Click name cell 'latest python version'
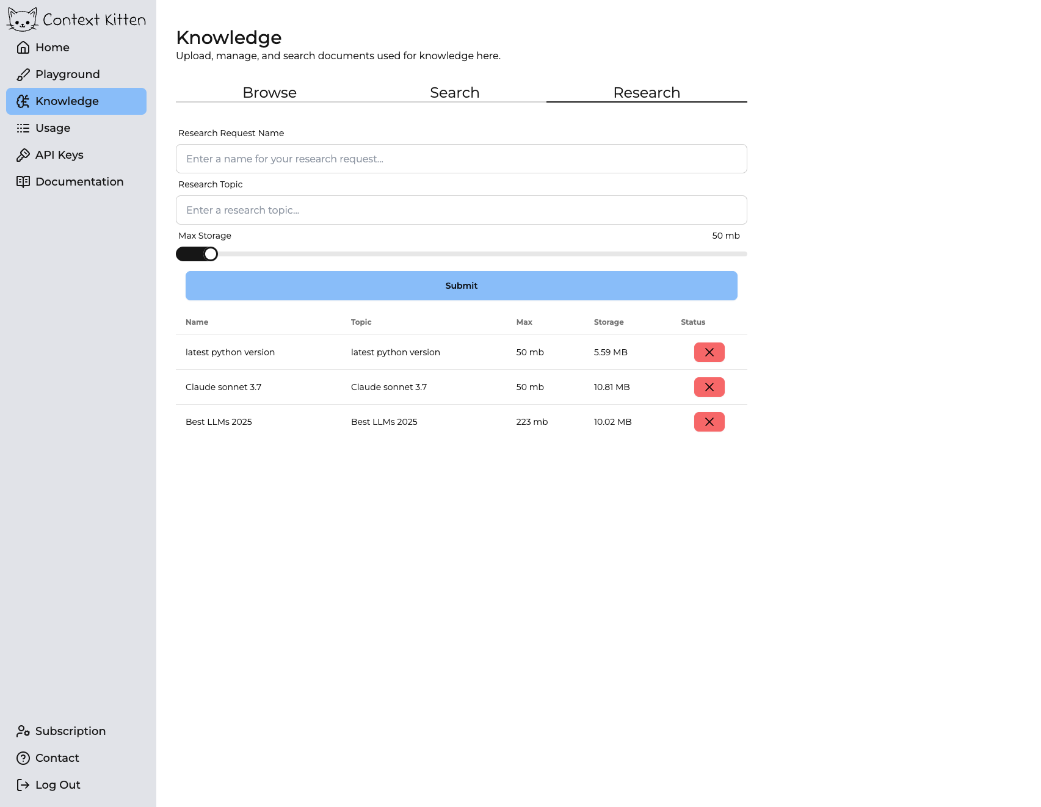1041x807 pixels. coord(230,352)
